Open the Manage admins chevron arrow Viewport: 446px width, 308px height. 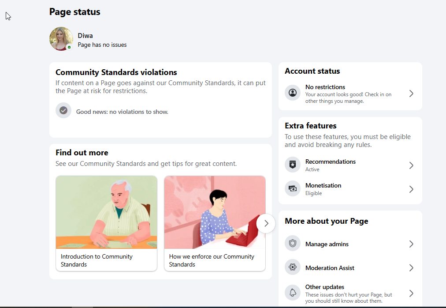411,244
